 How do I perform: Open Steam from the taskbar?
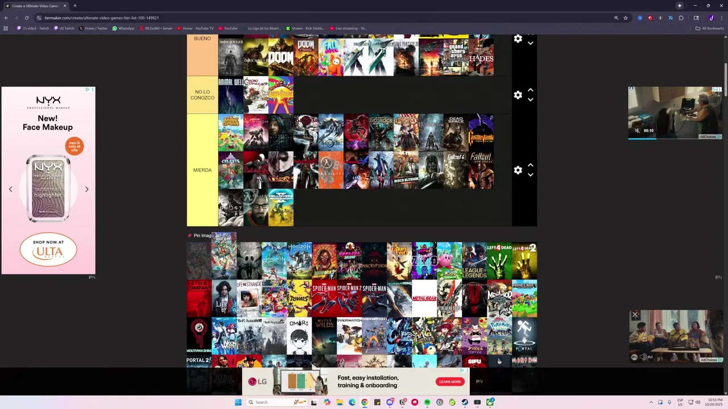point(465,402)
